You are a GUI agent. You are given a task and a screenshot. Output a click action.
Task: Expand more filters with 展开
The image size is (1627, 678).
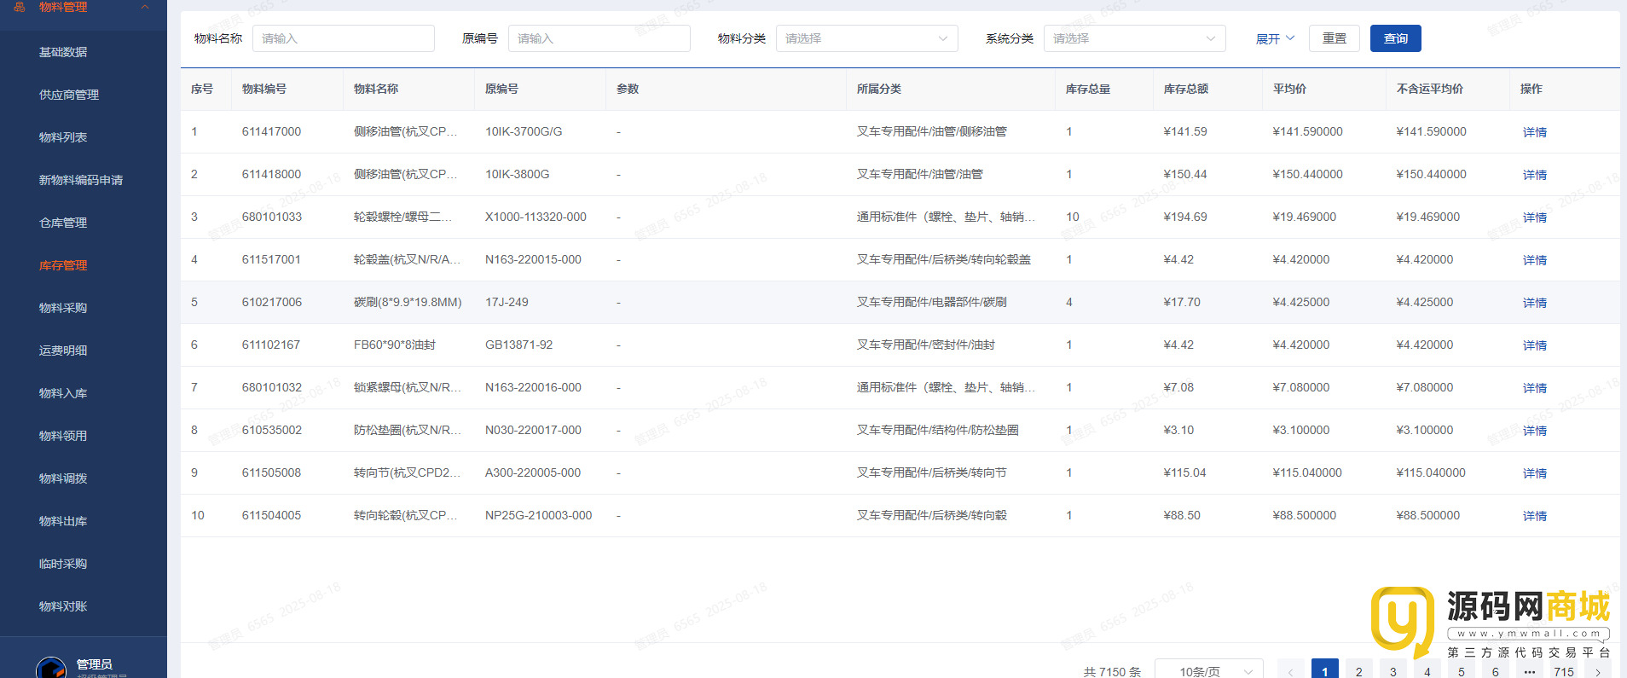click(1274, 38)
